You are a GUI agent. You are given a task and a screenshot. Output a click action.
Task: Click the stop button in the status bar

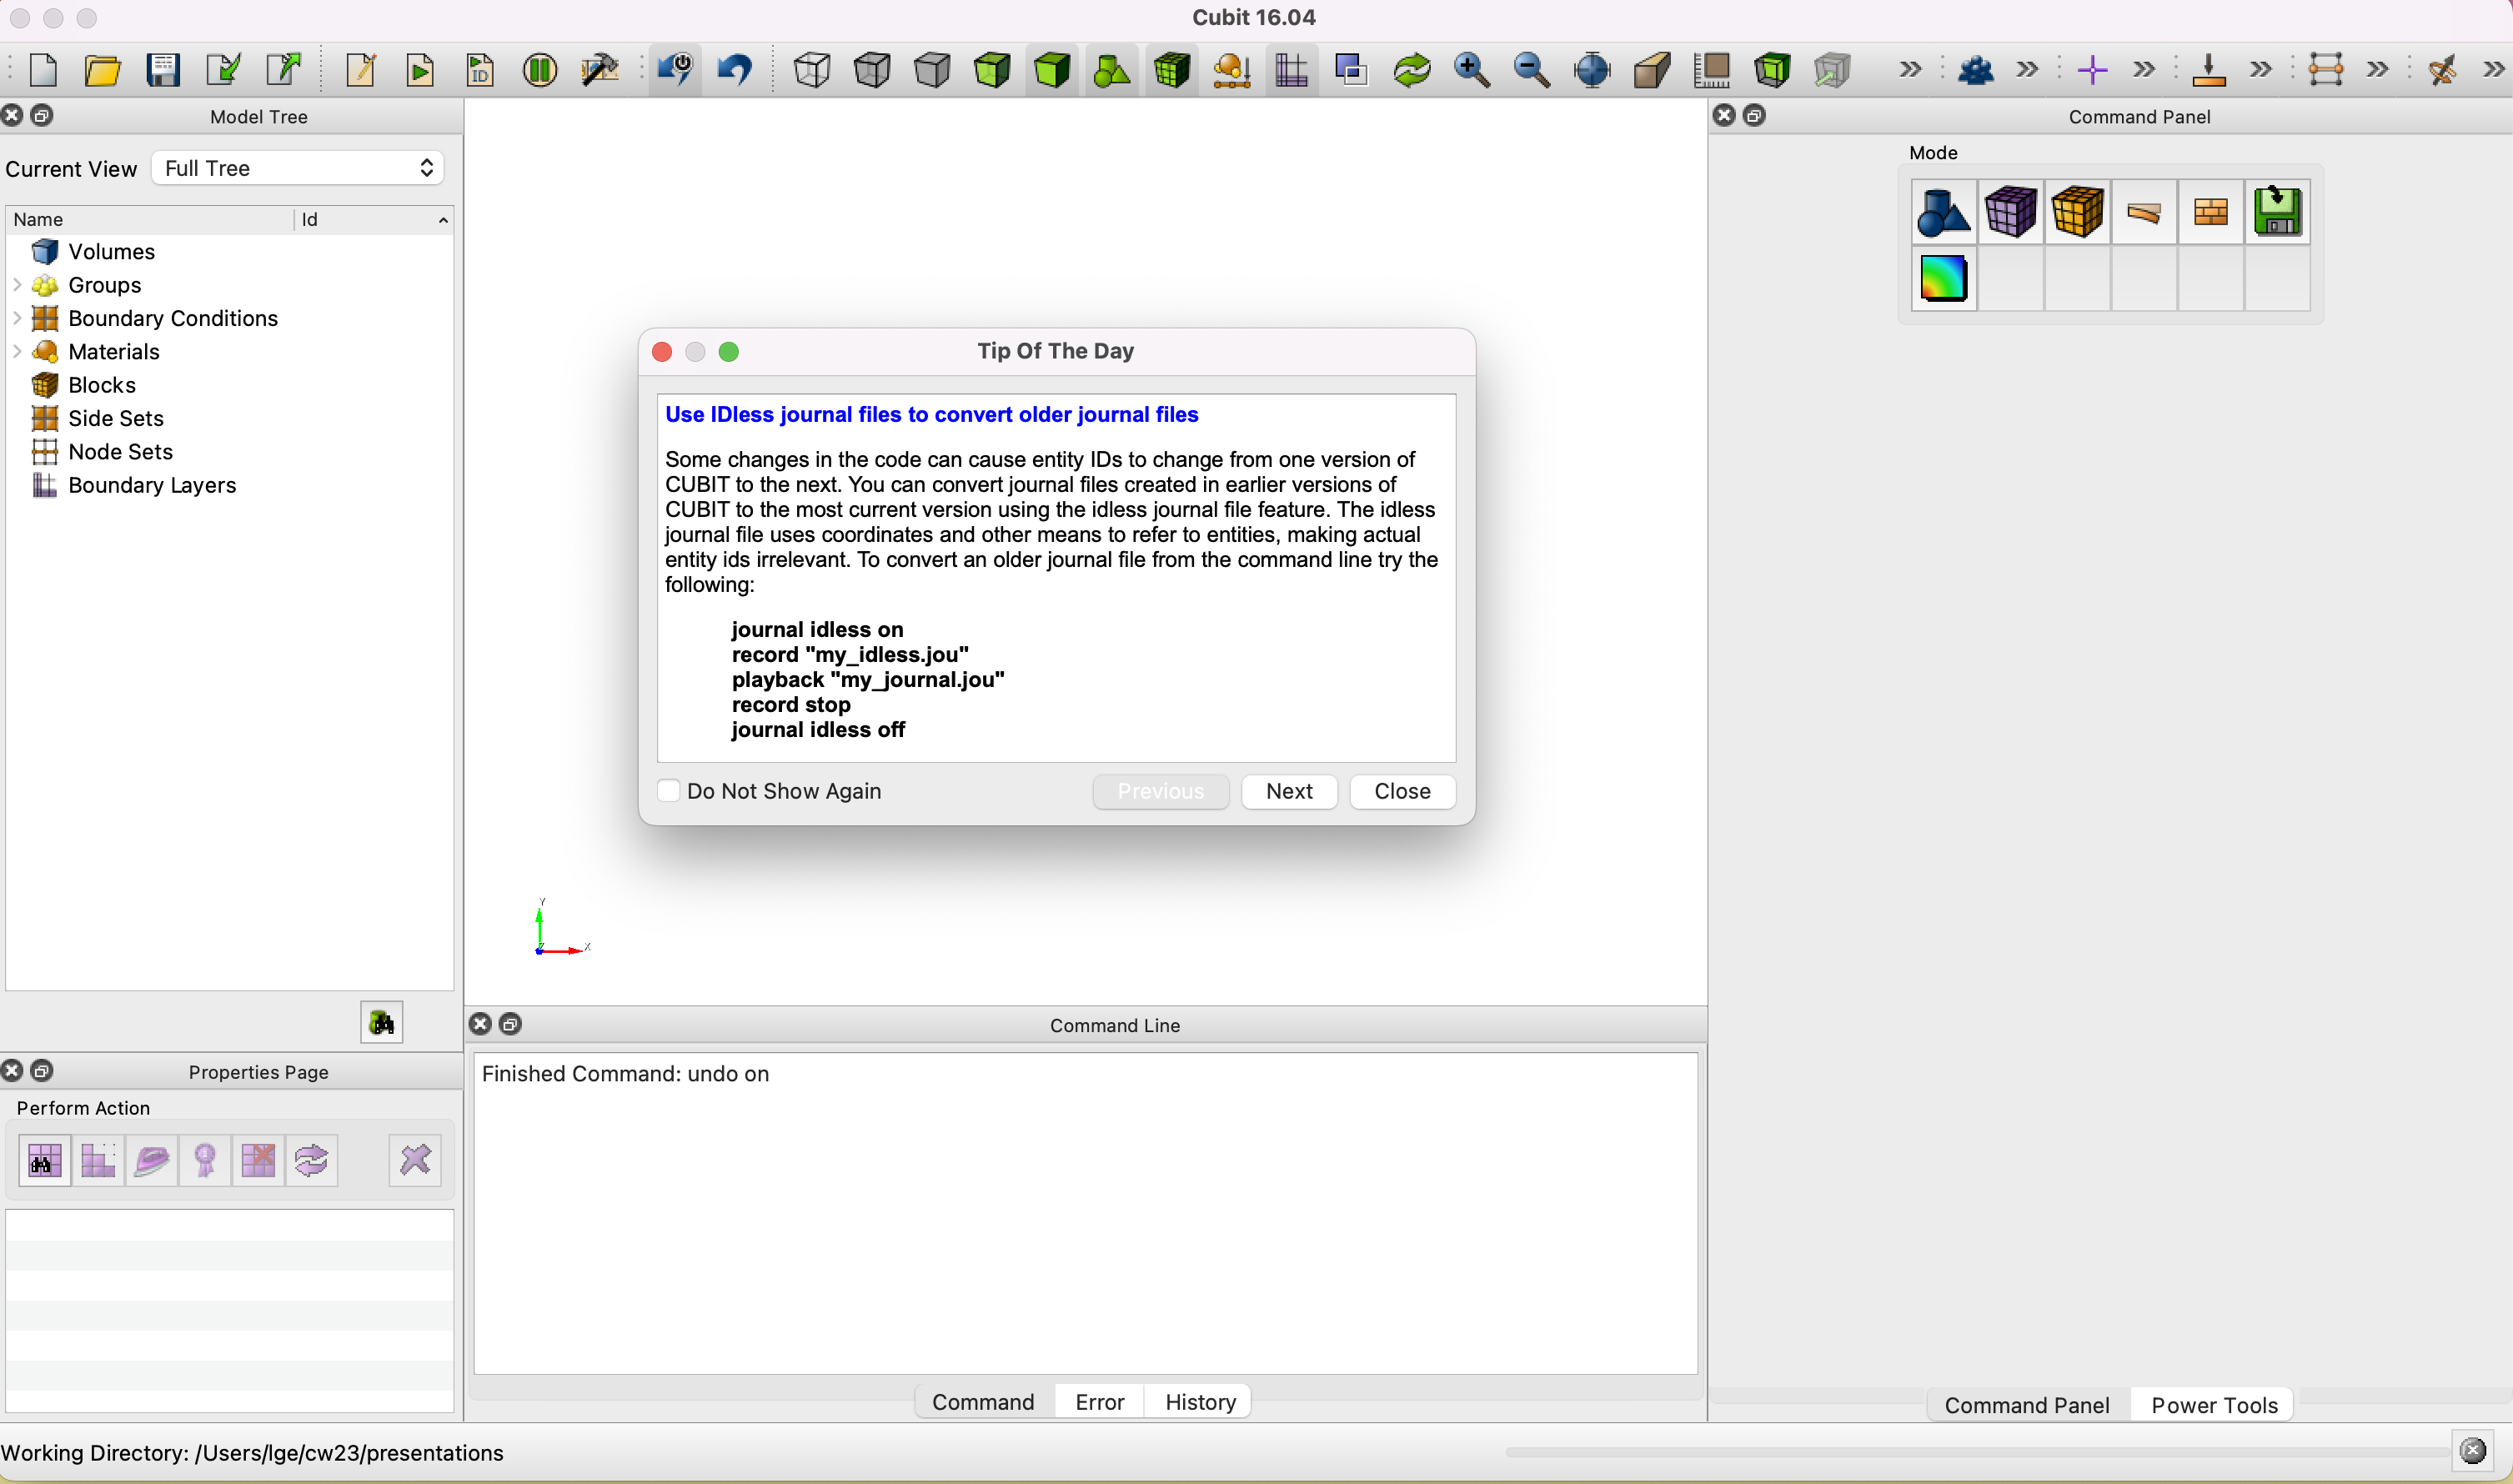click(x=2472, y=1451)
